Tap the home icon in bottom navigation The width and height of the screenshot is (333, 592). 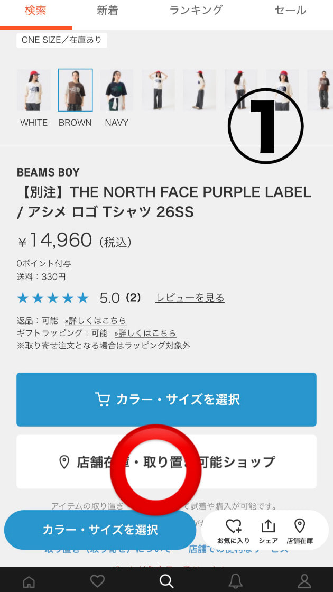(x=29, y=581)
